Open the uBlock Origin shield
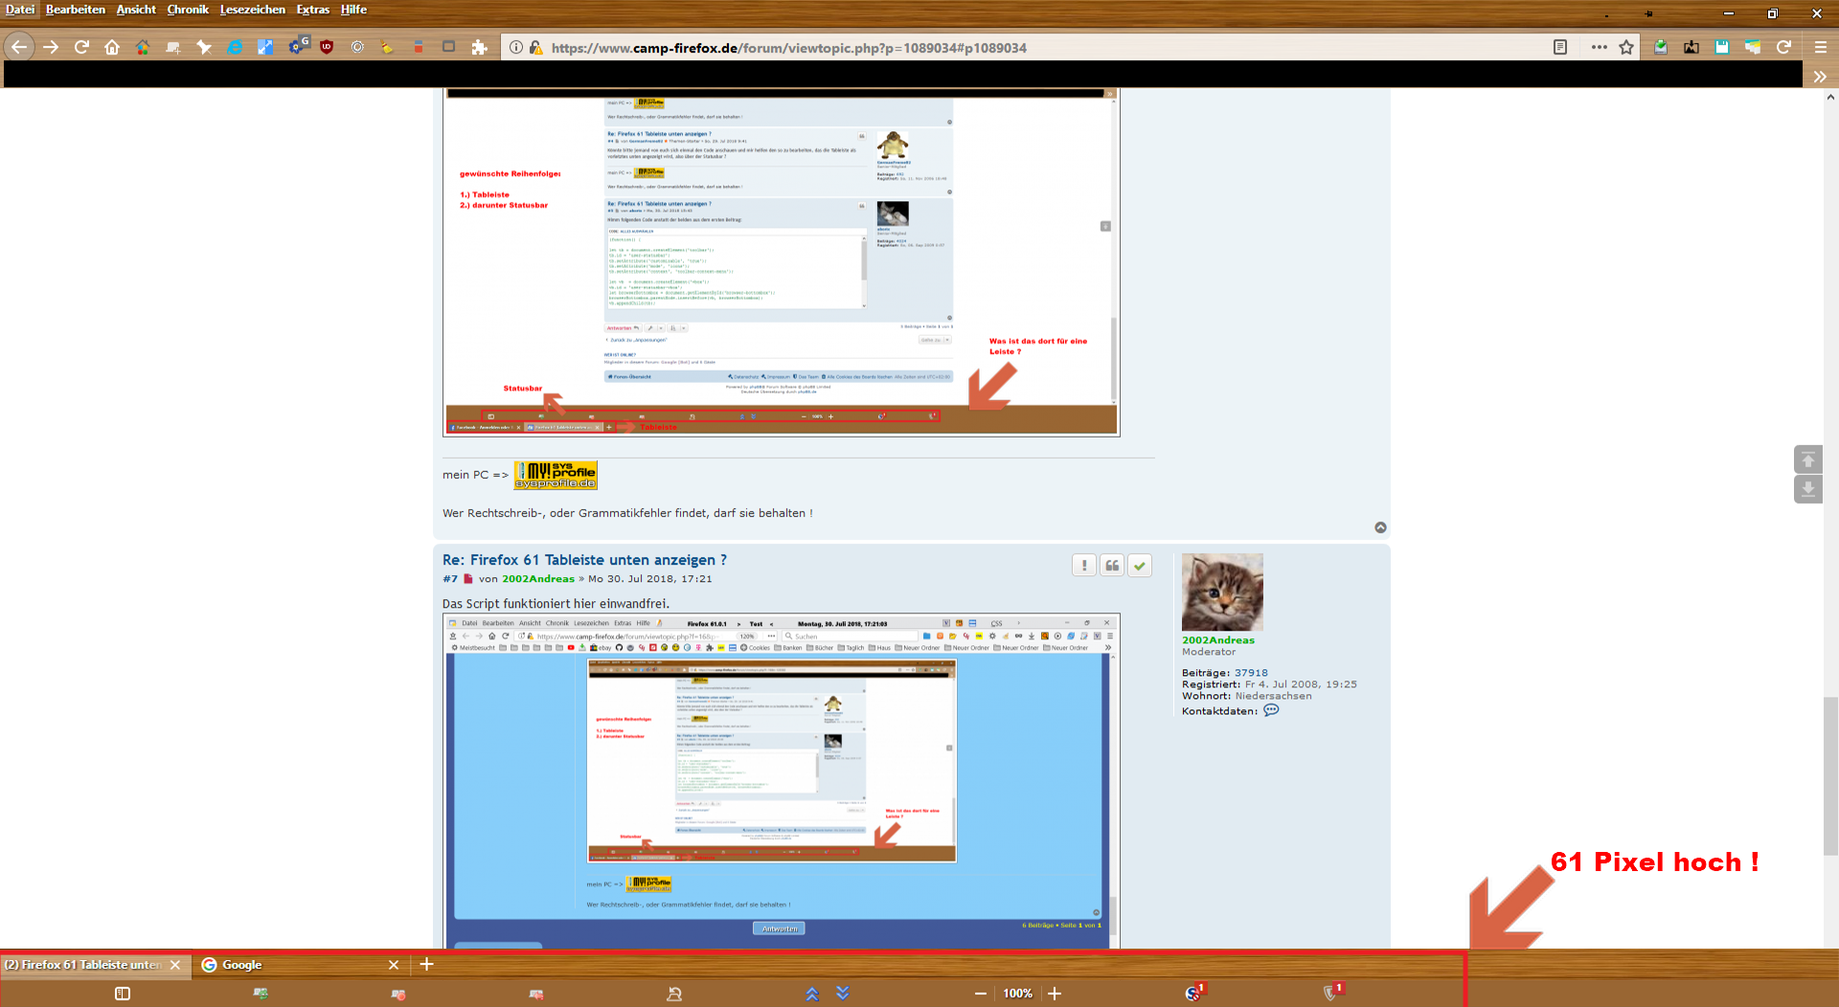Viewport: 1839px width, 1007px height. tap(327, 47)
